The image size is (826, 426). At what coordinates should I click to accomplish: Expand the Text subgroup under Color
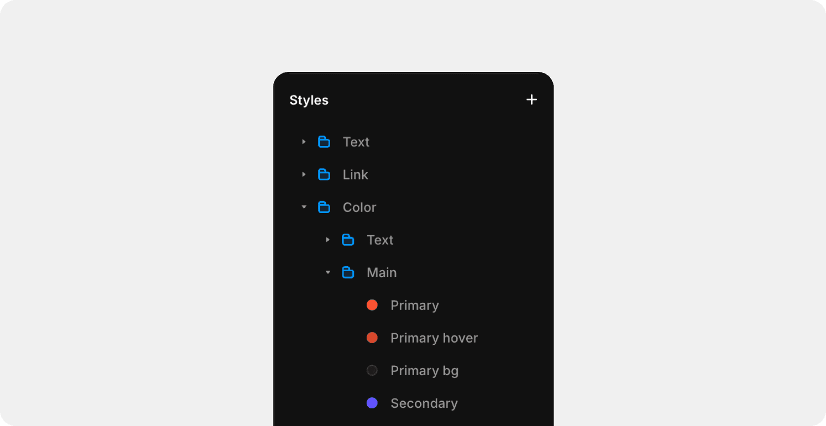328,240
